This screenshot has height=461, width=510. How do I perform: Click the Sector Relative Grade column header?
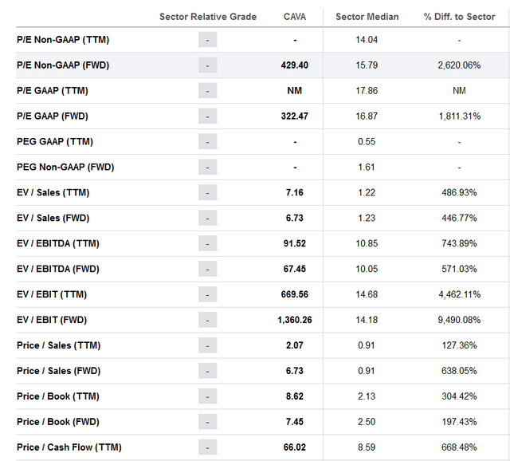pyautogui.click(x=208, y=17)
